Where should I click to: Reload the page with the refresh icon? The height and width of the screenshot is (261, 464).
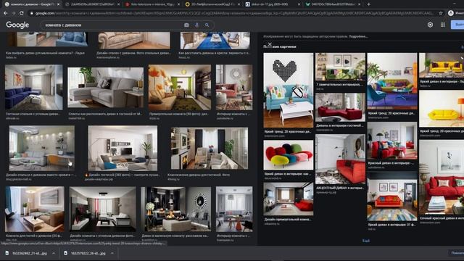click(21, 13)
